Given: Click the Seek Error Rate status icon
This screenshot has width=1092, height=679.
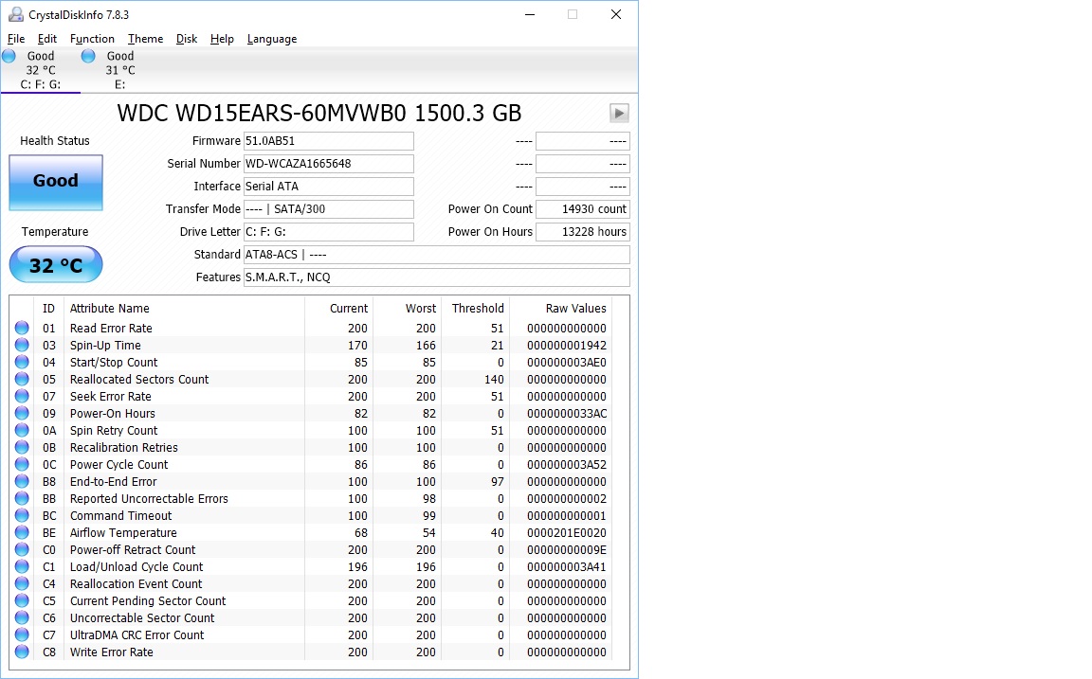Looking at the screenshot, I should click(x=23, y=396).
